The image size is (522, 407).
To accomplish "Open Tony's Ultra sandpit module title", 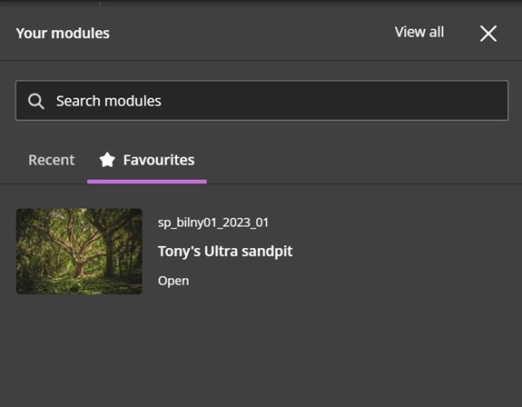I will (225, 251).
